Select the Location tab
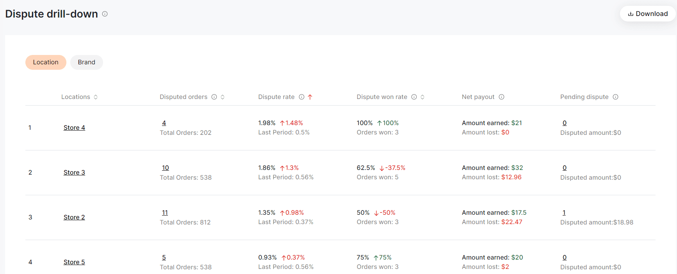This screenshot has height=274, width=677. [46, 62]
